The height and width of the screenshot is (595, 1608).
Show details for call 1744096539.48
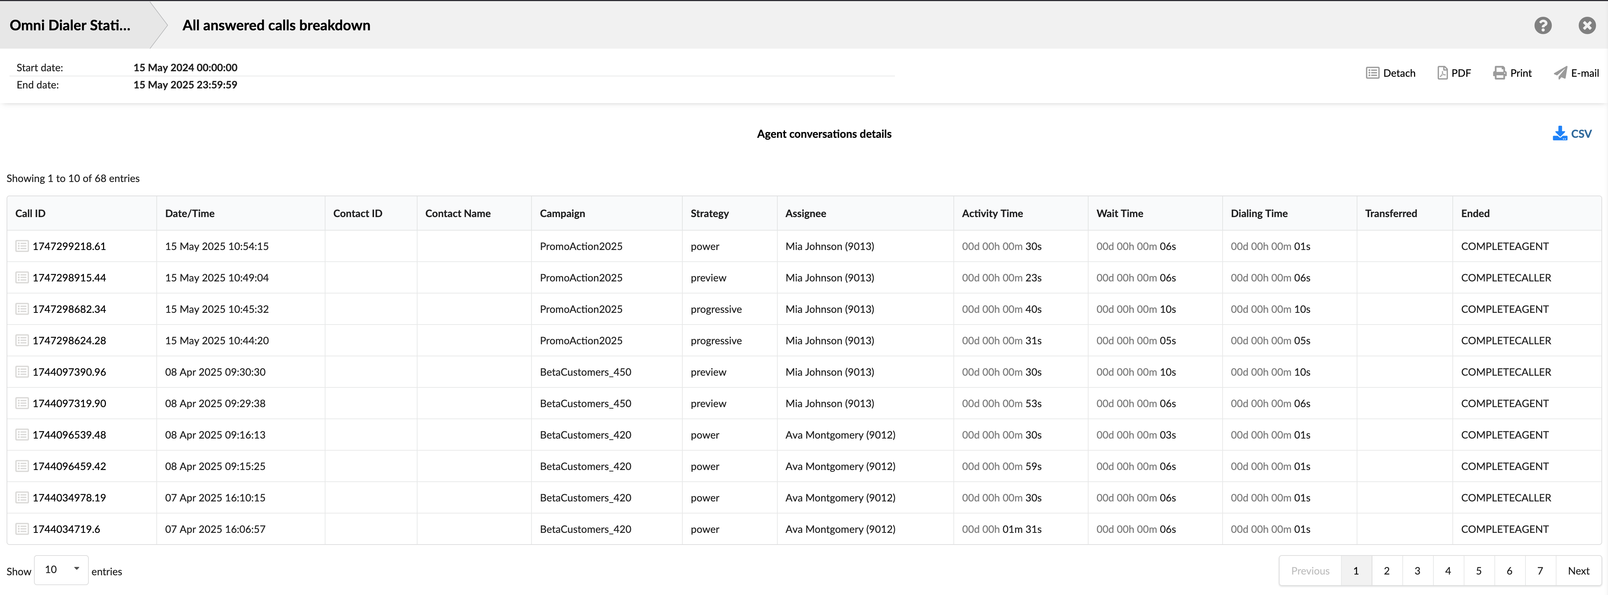point(22,435)
